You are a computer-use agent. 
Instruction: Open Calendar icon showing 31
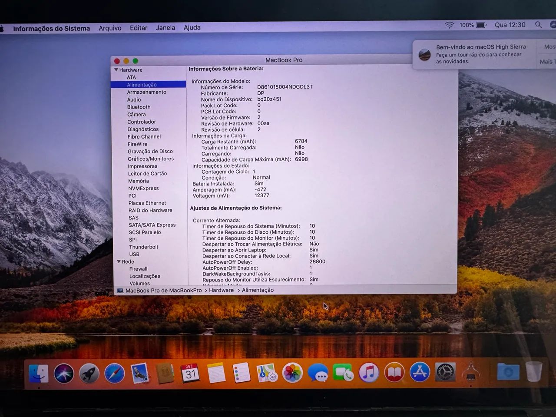click(190, 373)
